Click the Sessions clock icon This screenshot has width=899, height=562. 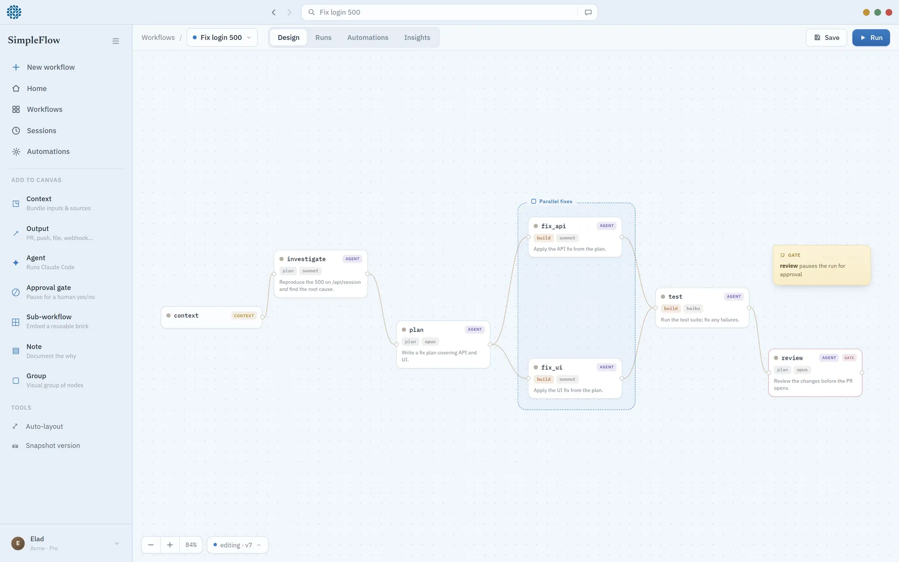point(16,130)
